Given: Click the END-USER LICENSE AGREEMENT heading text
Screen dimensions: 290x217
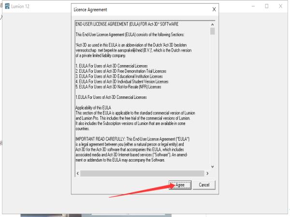Looking at the screenshot, I should click(x=127, y=24).
